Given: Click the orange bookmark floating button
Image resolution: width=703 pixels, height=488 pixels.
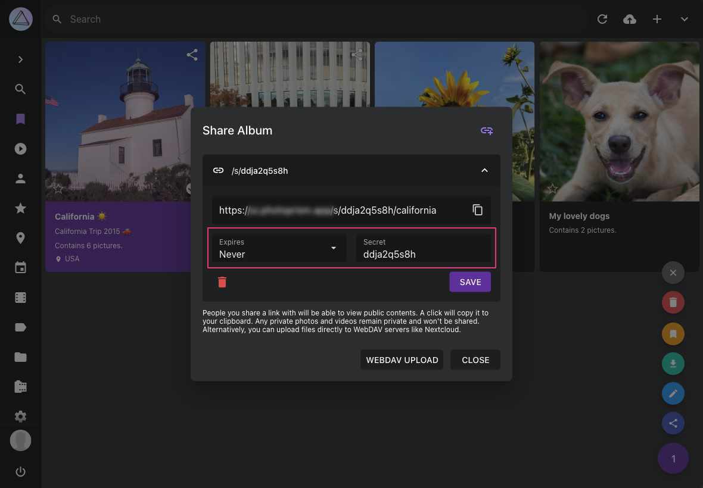Looking at the screenshot, I should pyautogui.click(x=673, y=334).
